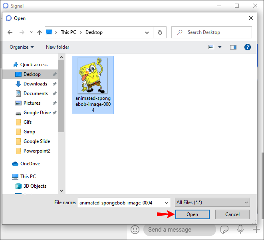Click the Forward navigation arrow
This screenshot has height=240, width=264.
(22, 32)
